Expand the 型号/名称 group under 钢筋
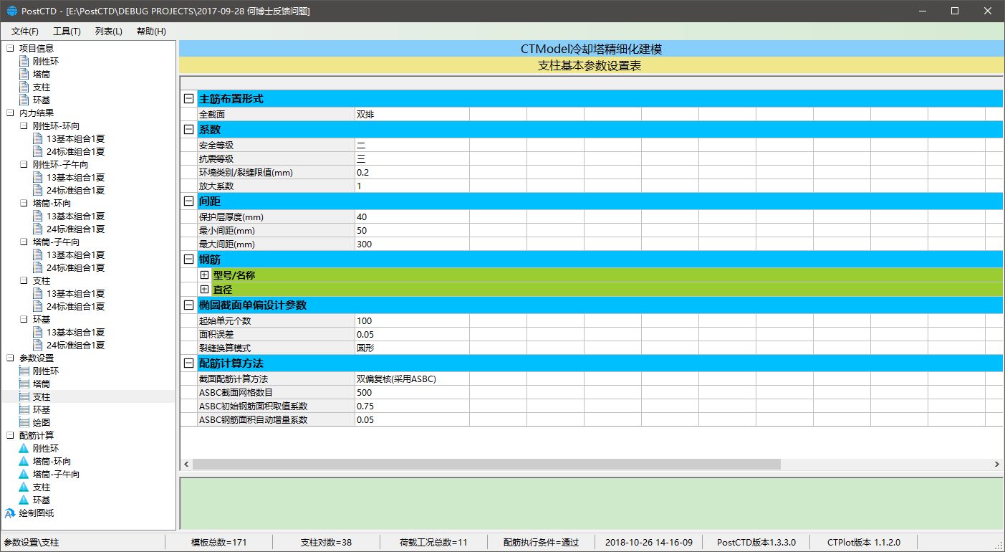The image size is (1005, 552). pos(204,275)
